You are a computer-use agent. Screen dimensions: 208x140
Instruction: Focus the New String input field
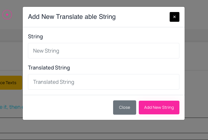tap(104, 51)
